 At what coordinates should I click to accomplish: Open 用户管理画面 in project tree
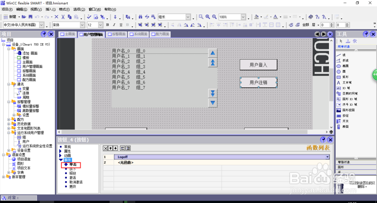click(x=32, y=67)
